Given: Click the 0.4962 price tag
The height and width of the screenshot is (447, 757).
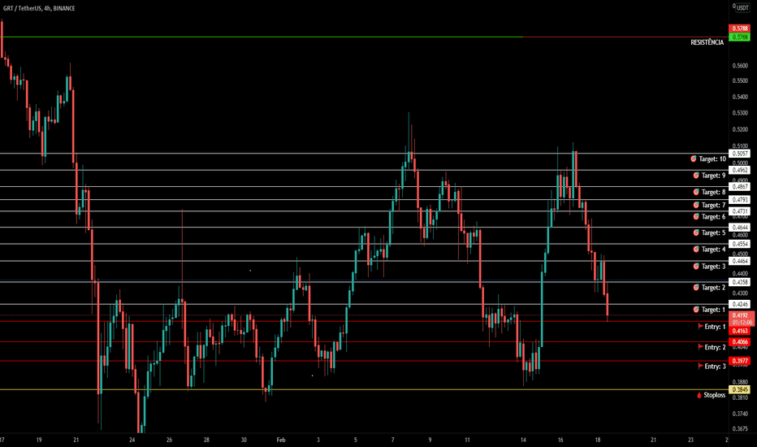Looking at the screenshot, I should [739, 170].
